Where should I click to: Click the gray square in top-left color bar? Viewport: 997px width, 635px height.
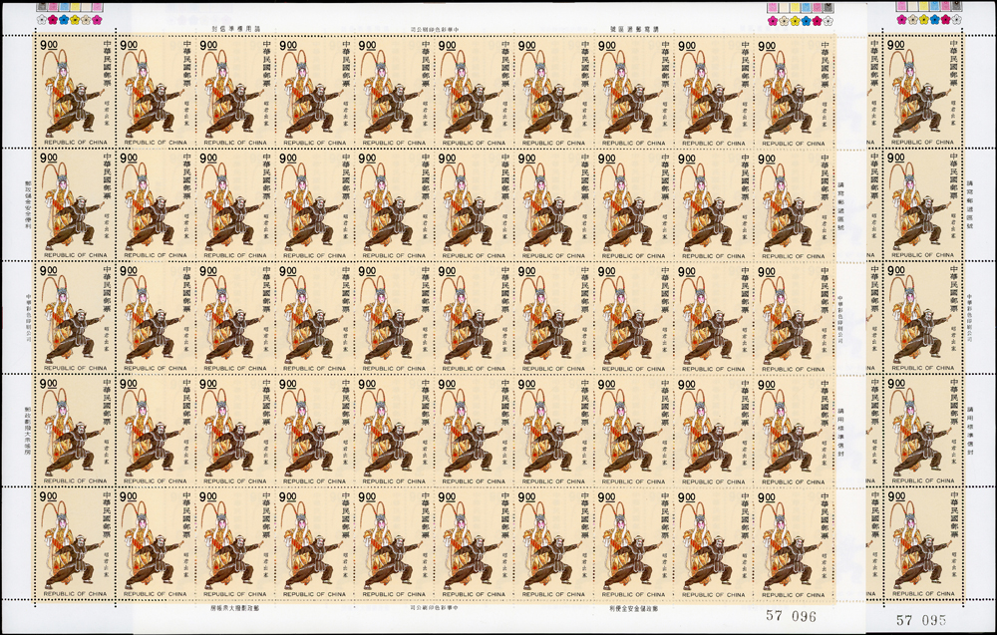42,7
